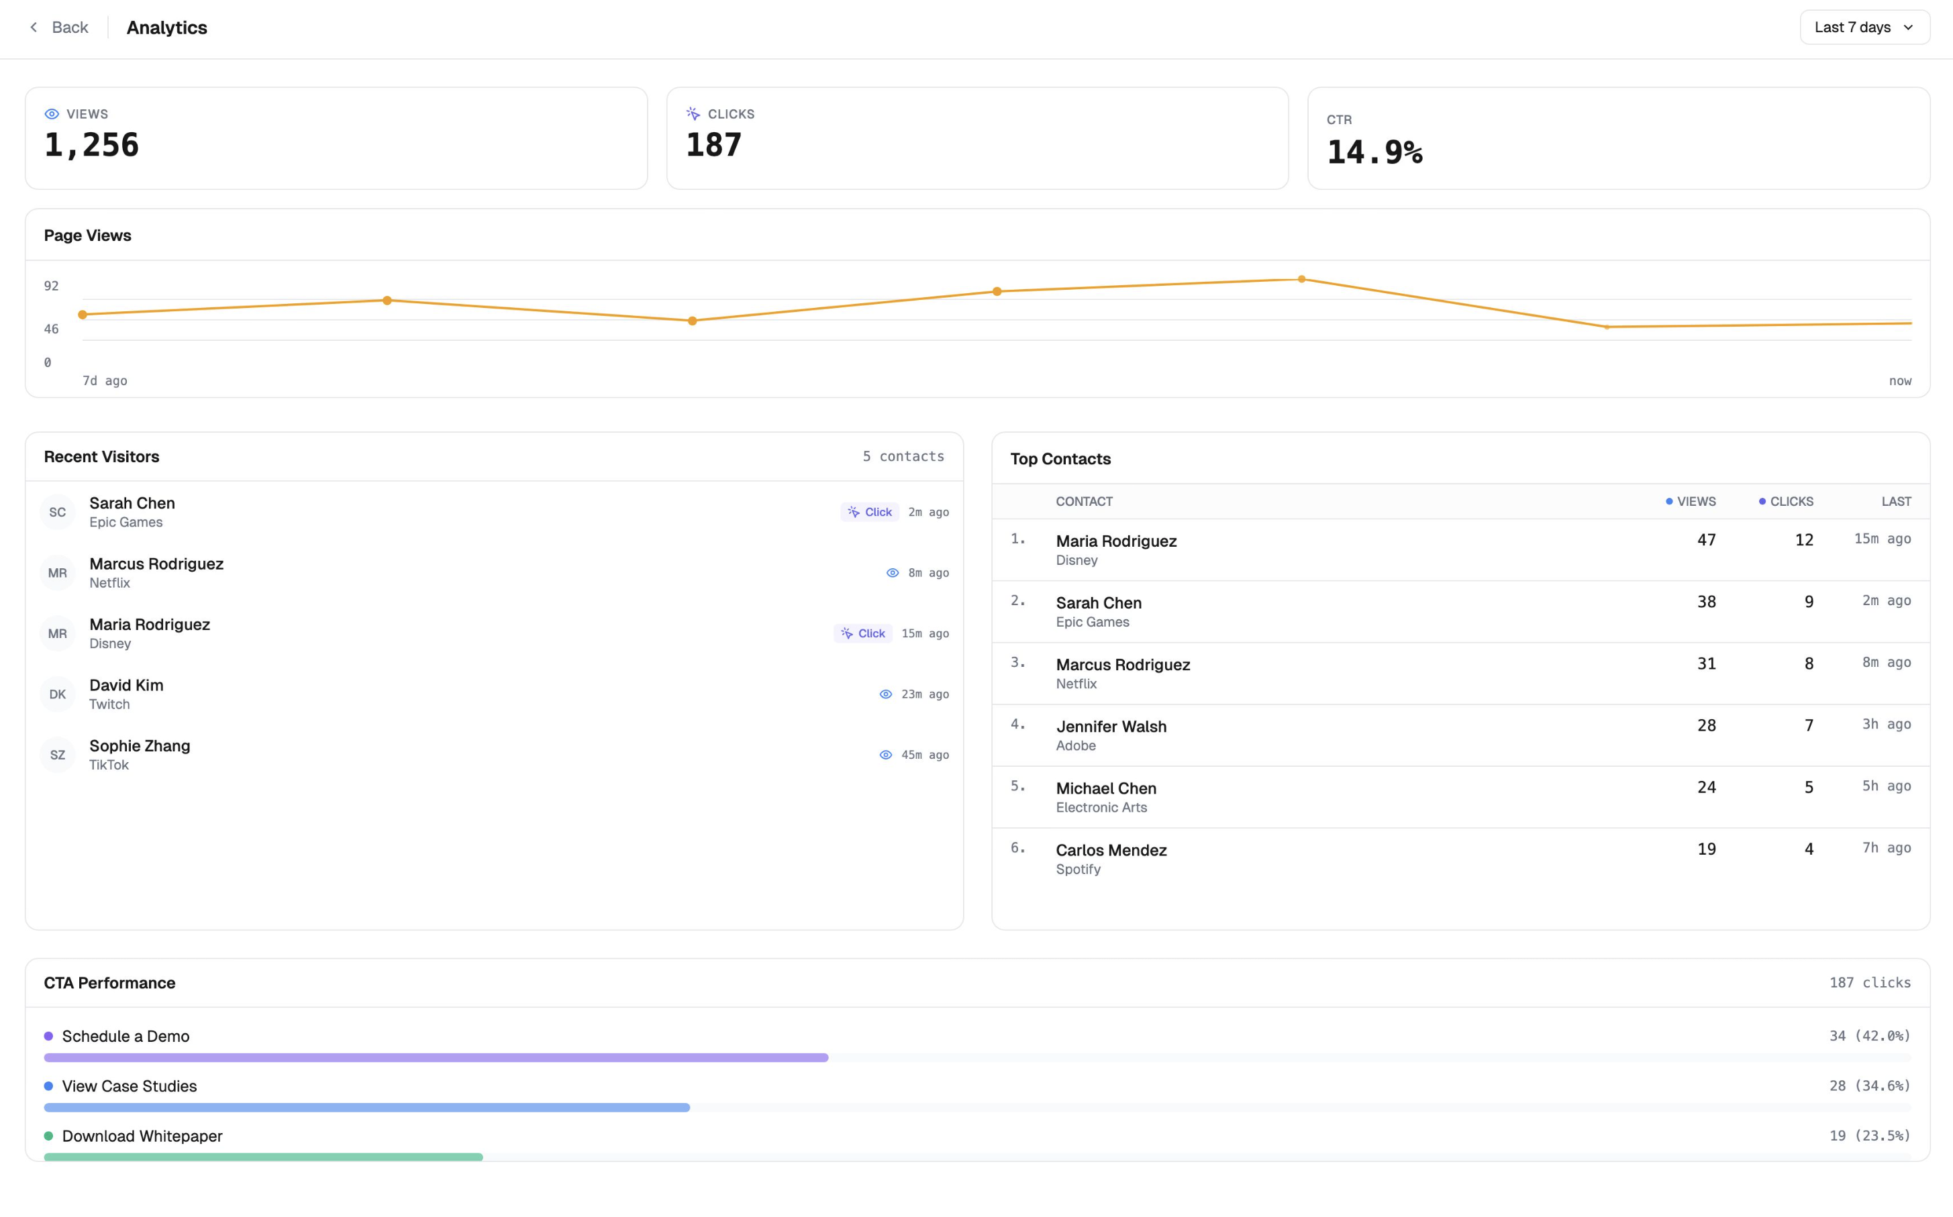This screenshot has height=1217, width=1953.
Task: Click Sarah Chen's SC avatar
Action: pyautogui.click(x=57, y=512)
